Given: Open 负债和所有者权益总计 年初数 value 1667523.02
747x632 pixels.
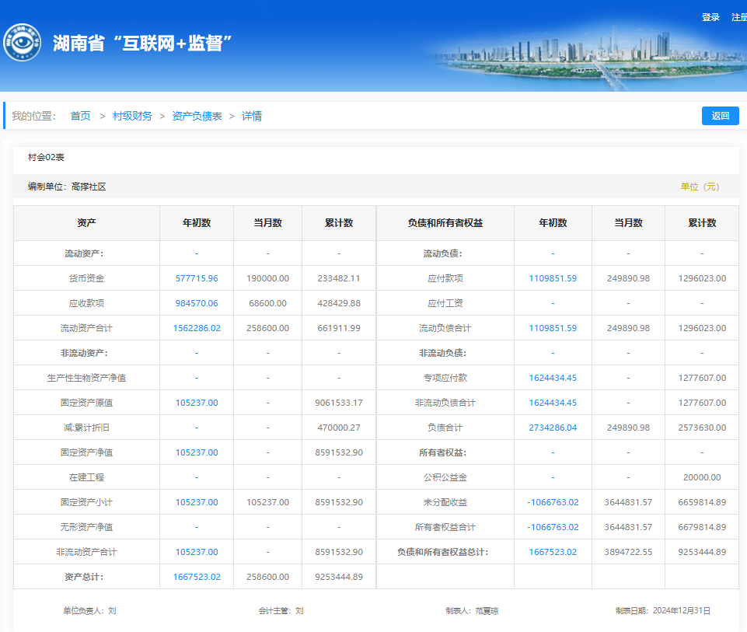Looking at the screenshot, I should 553,552.
